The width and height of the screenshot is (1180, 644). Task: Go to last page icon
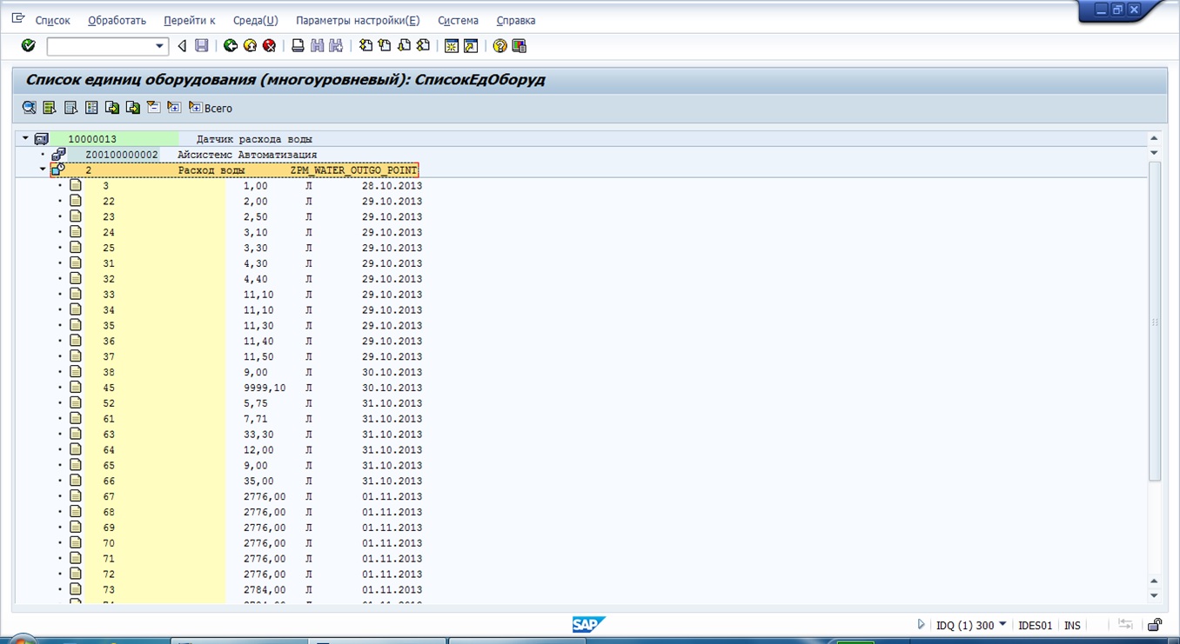point(423,45)
